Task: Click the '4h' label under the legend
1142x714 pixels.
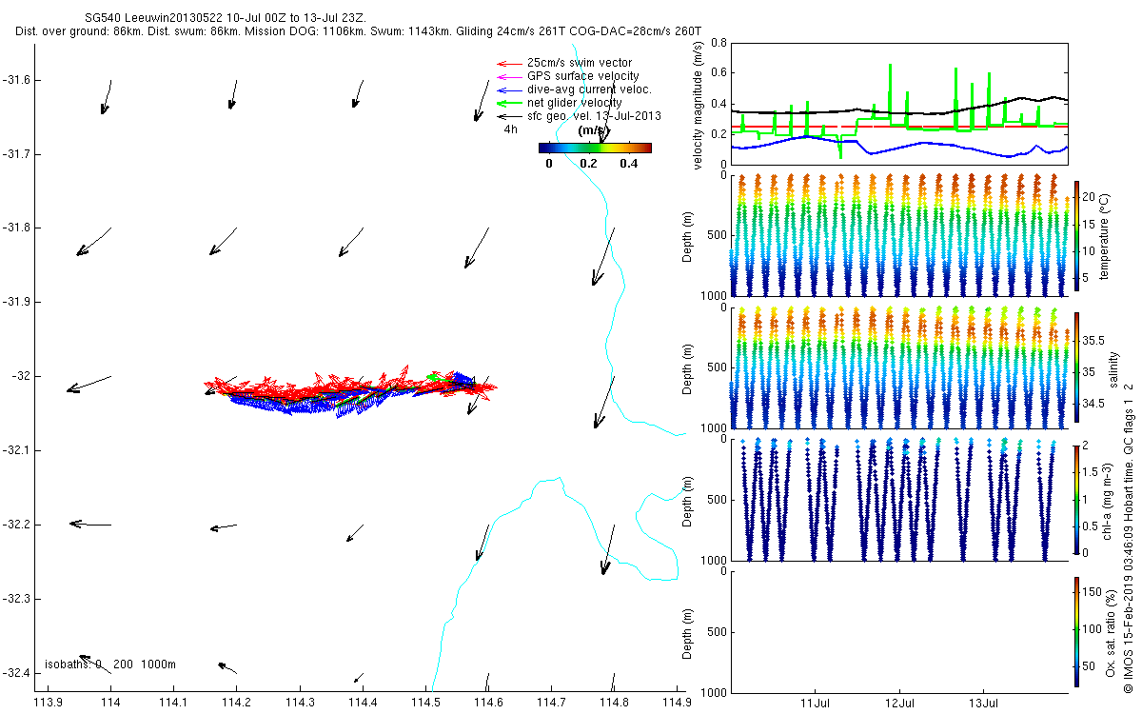Action: [x=511, y=129]
